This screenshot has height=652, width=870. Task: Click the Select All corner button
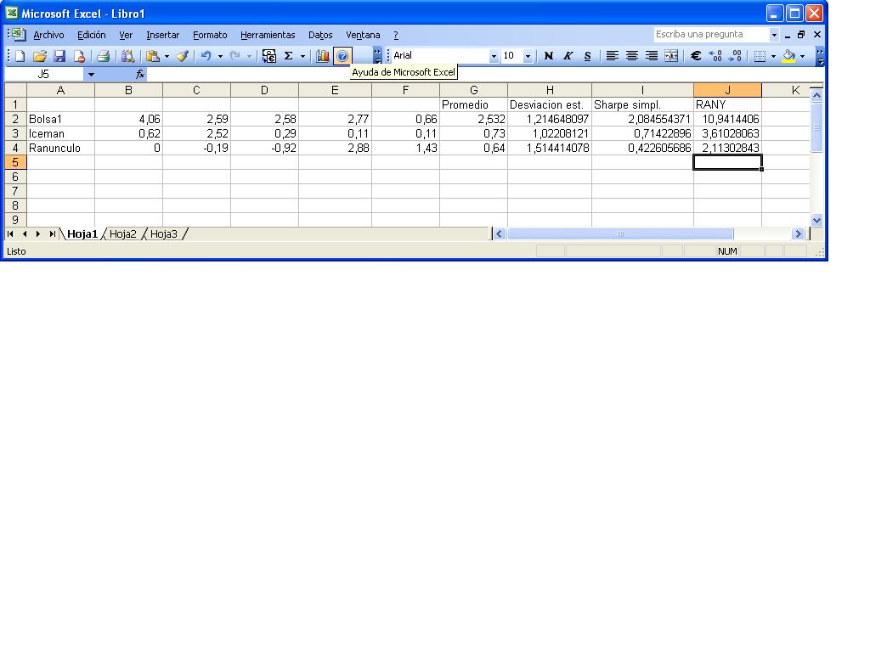pos(15,90)
